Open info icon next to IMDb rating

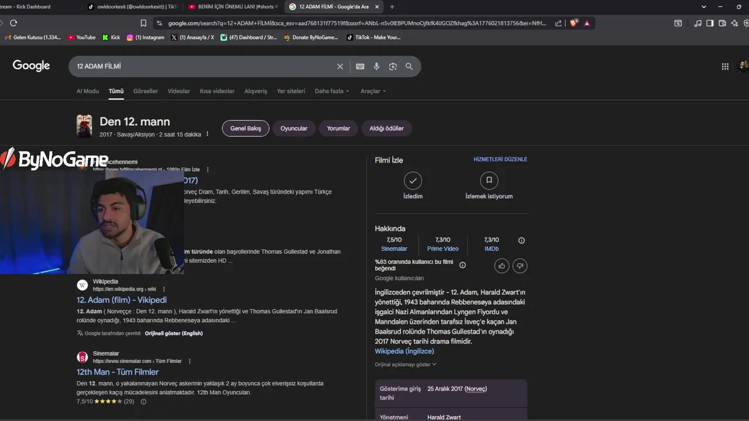coord(521,240)
